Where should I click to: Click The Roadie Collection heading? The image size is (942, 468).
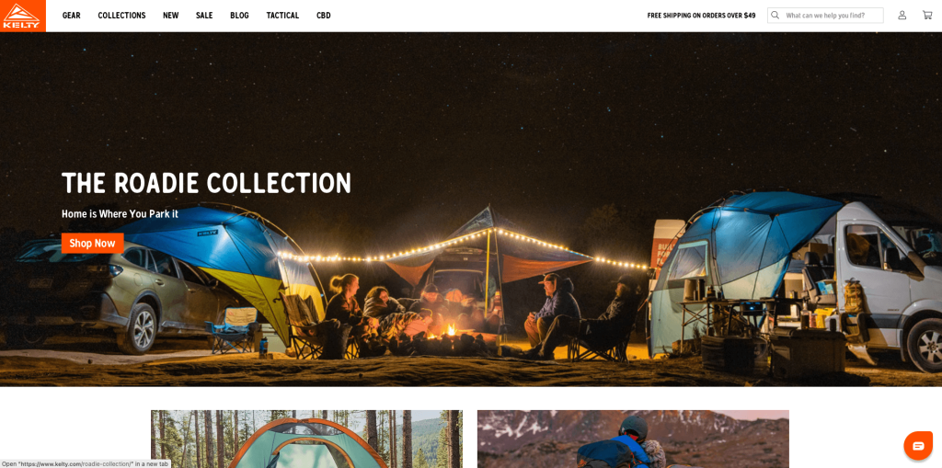click(x=207, y=183)
